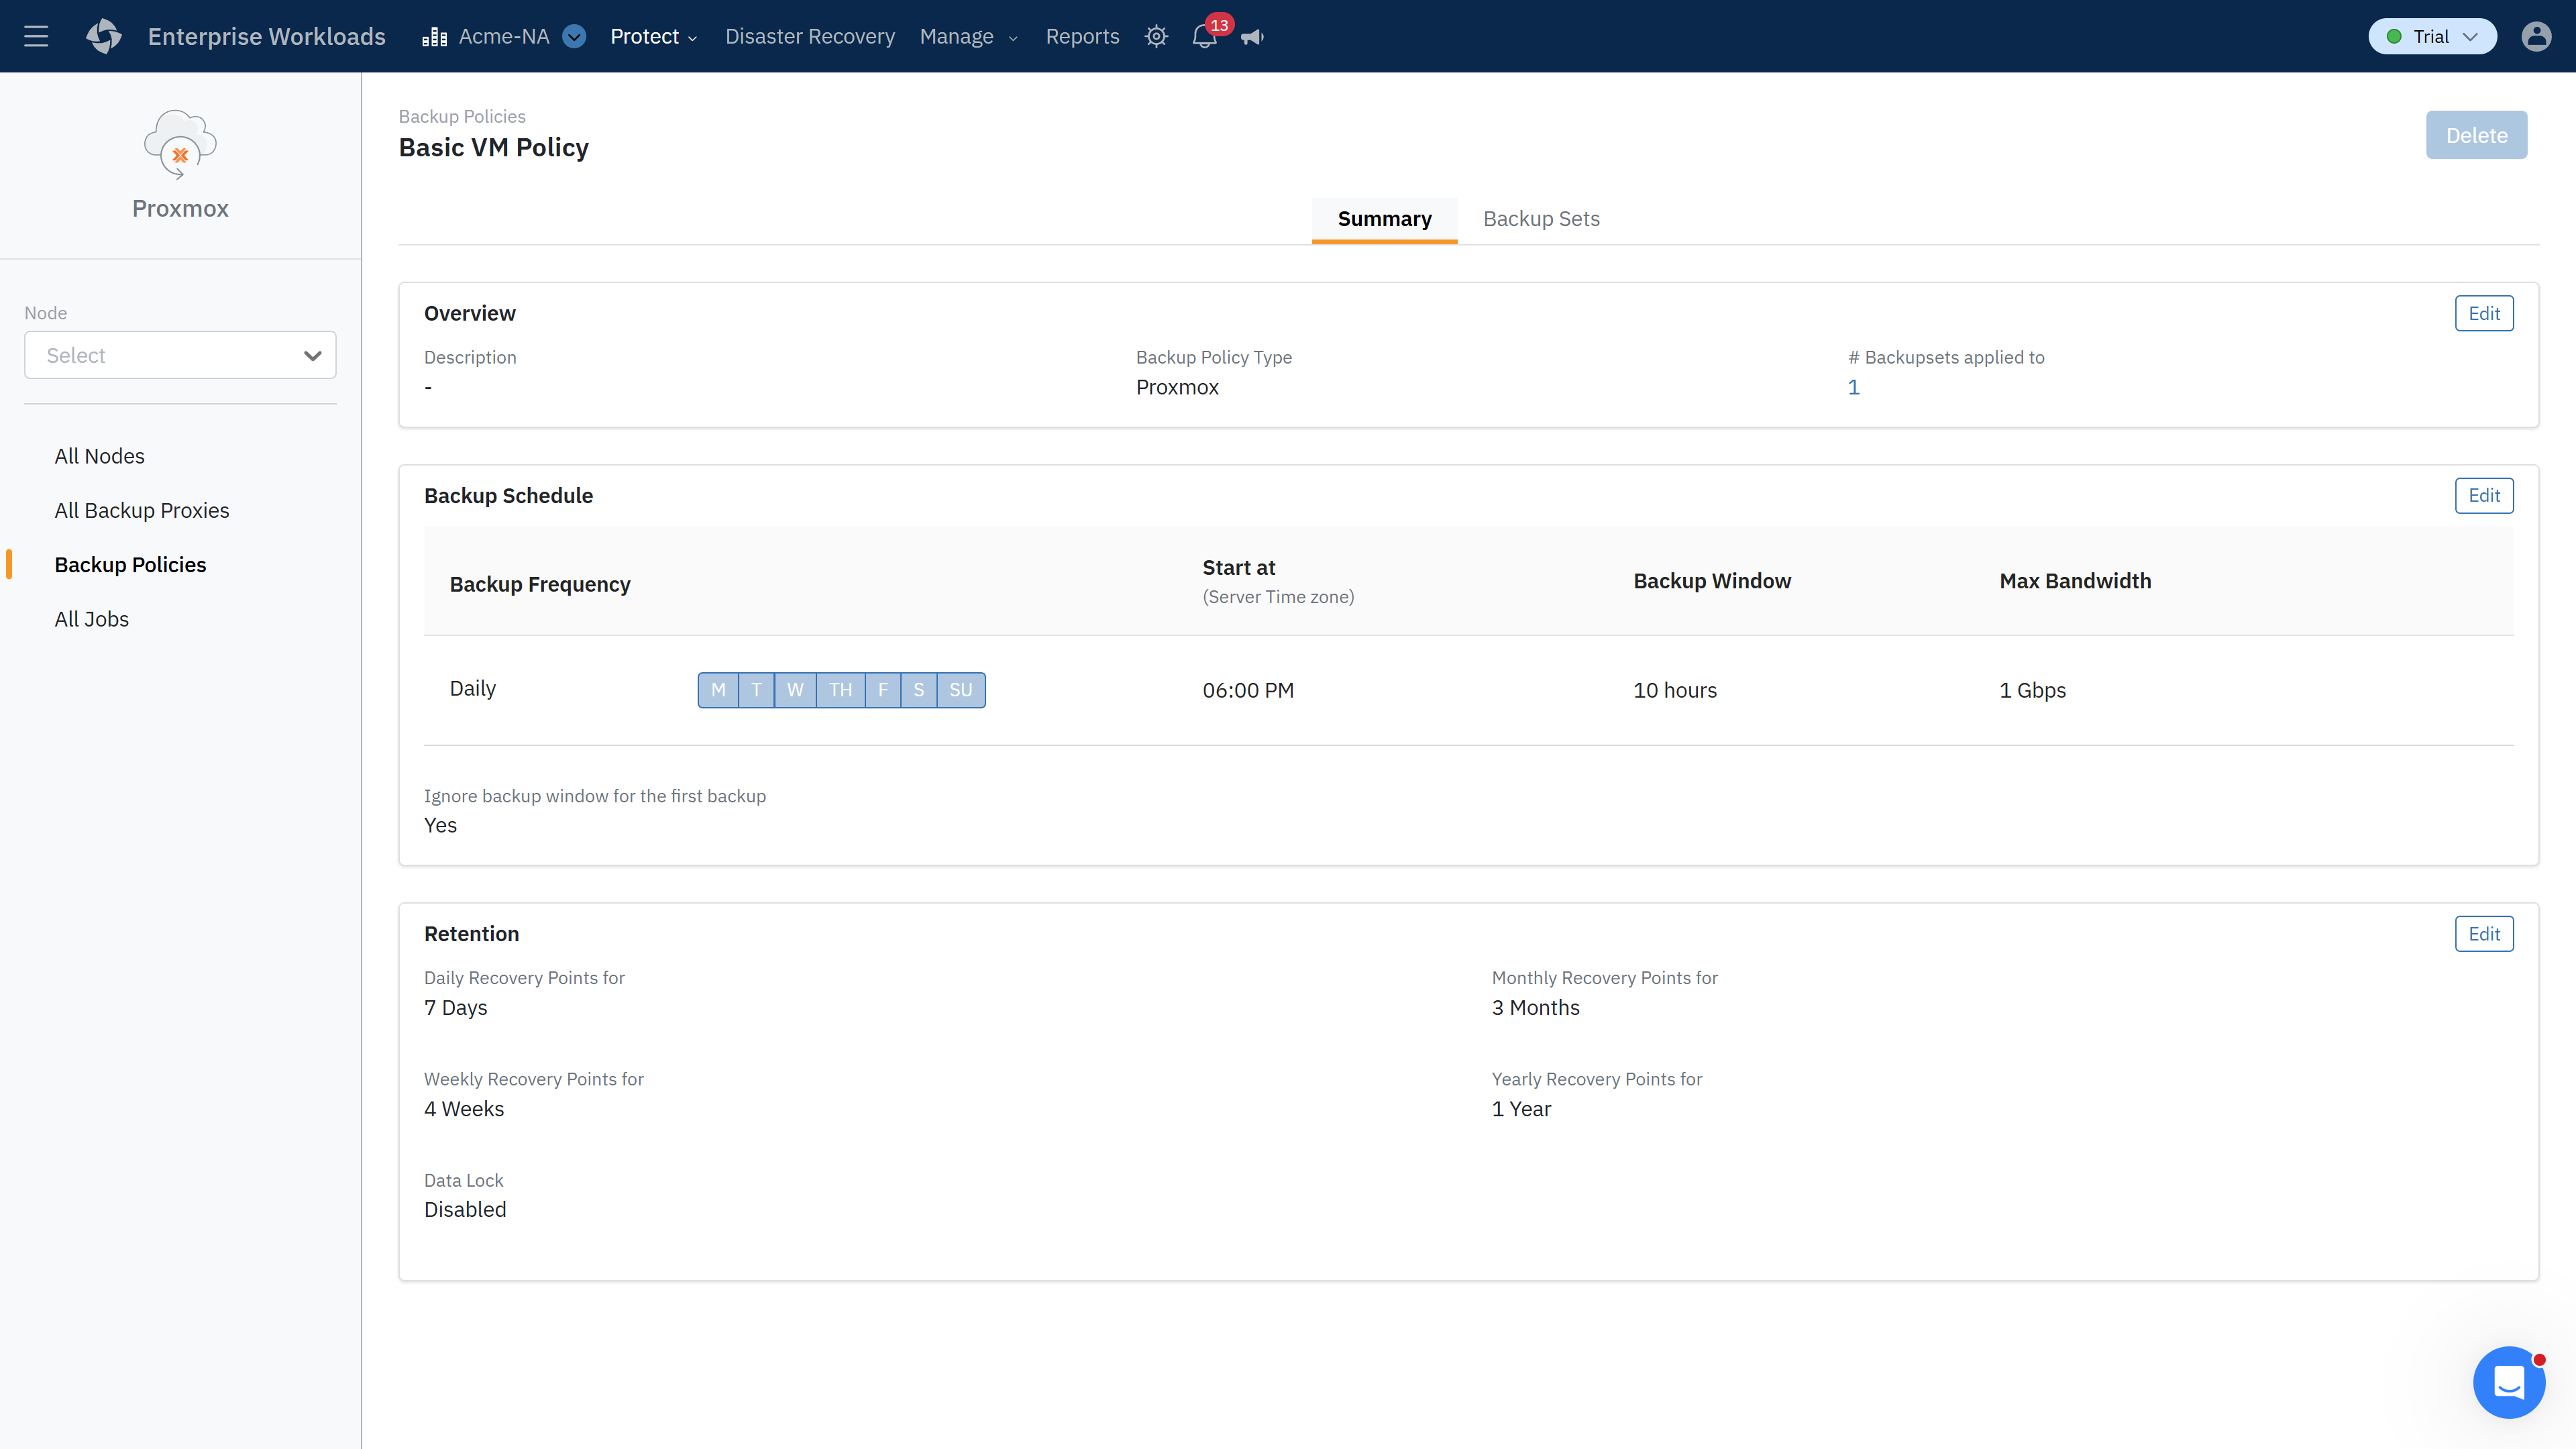The width and height of the screenshot is (2576, 1449).
Task: Click the Basic VM Policy heading
Action: [x=493, y=147]
